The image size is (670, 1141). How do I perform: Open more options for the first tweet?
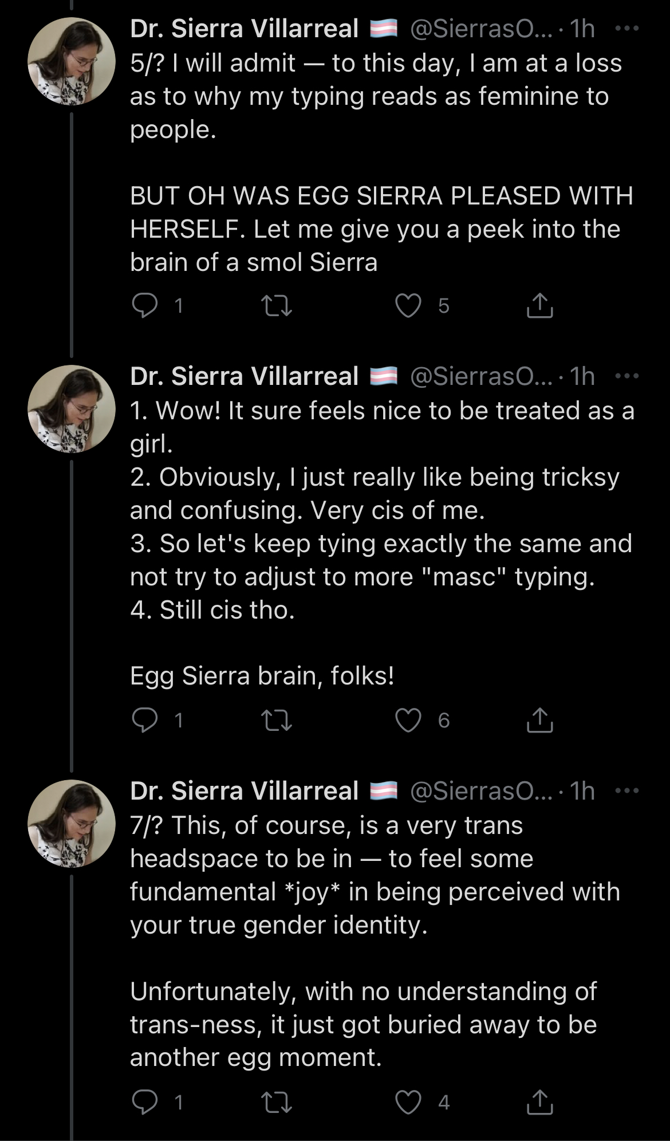click(x=626, y=29)
